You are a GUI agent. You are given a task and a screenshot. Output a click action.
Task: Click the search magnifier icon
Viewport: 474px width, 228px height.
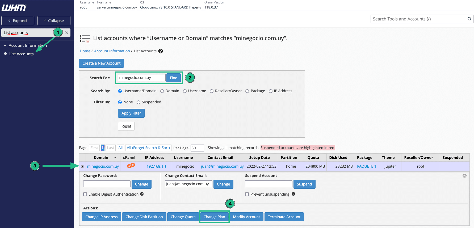469,19
